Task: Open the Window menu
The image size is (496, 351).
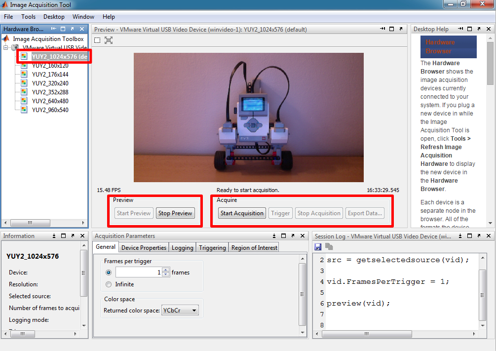Action: point(83,17)
